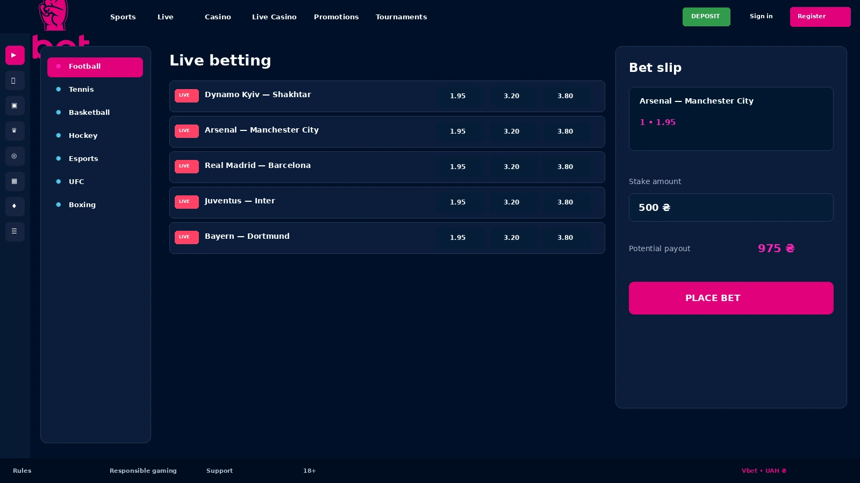Click the PLACE BET button
Viewport: 860px width, 483px height.
731,298
